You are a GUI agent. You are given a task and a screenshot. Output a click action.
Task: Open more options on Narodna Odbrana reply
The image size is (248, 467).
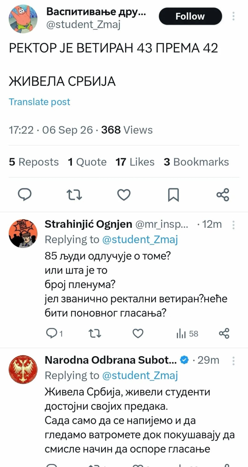234,361
